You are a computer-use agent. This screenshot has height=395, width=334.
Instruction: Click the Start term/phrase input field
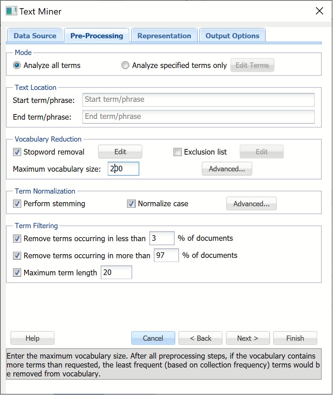click(198, 100)
